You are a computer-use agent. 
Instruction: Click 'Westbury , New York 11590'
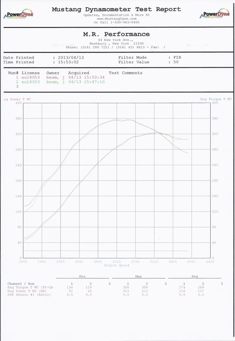coord(117,44)
